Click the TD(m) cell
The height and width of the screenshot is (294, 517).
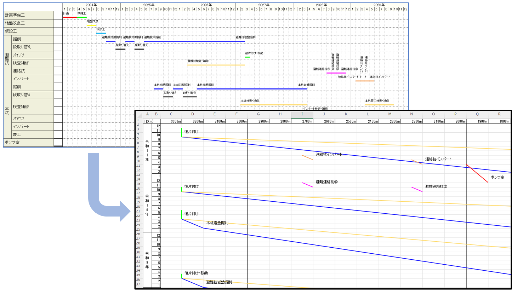(148, 121)
